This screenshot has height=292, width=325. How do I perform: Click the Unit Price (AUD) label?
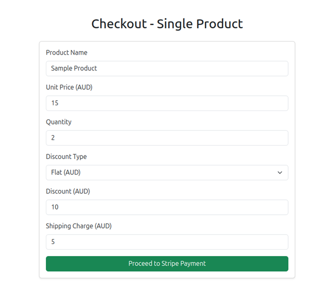(x=69, y=88)
